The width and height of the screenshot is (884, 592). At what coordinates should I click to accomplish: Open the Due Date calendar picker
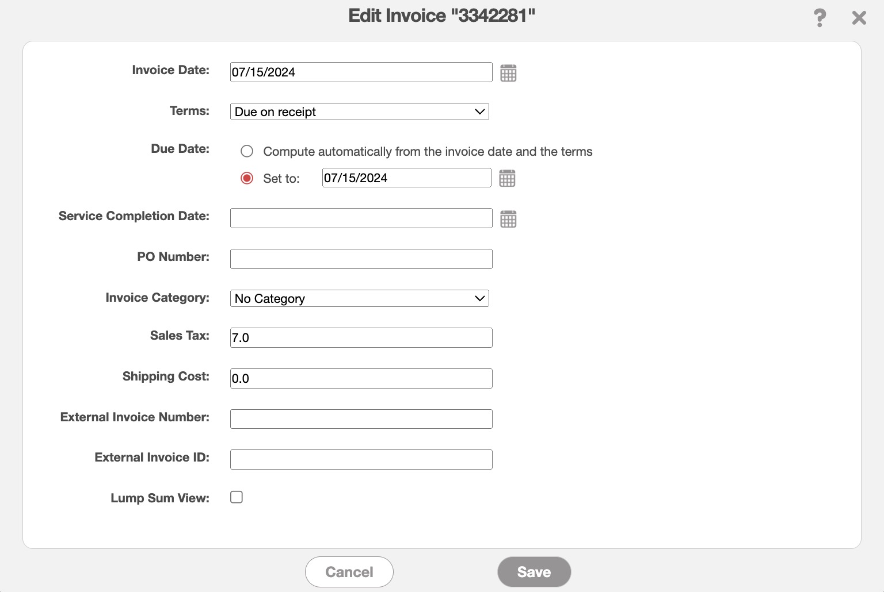tap(507, 178)
